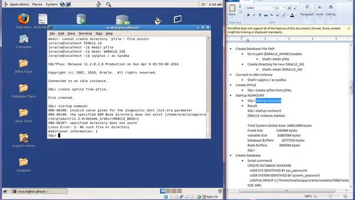Image resolution: width=355 pixels, height=200 pixels.
Task: Click the WordPad horizontal scrollbar
Action: point(287,191)
